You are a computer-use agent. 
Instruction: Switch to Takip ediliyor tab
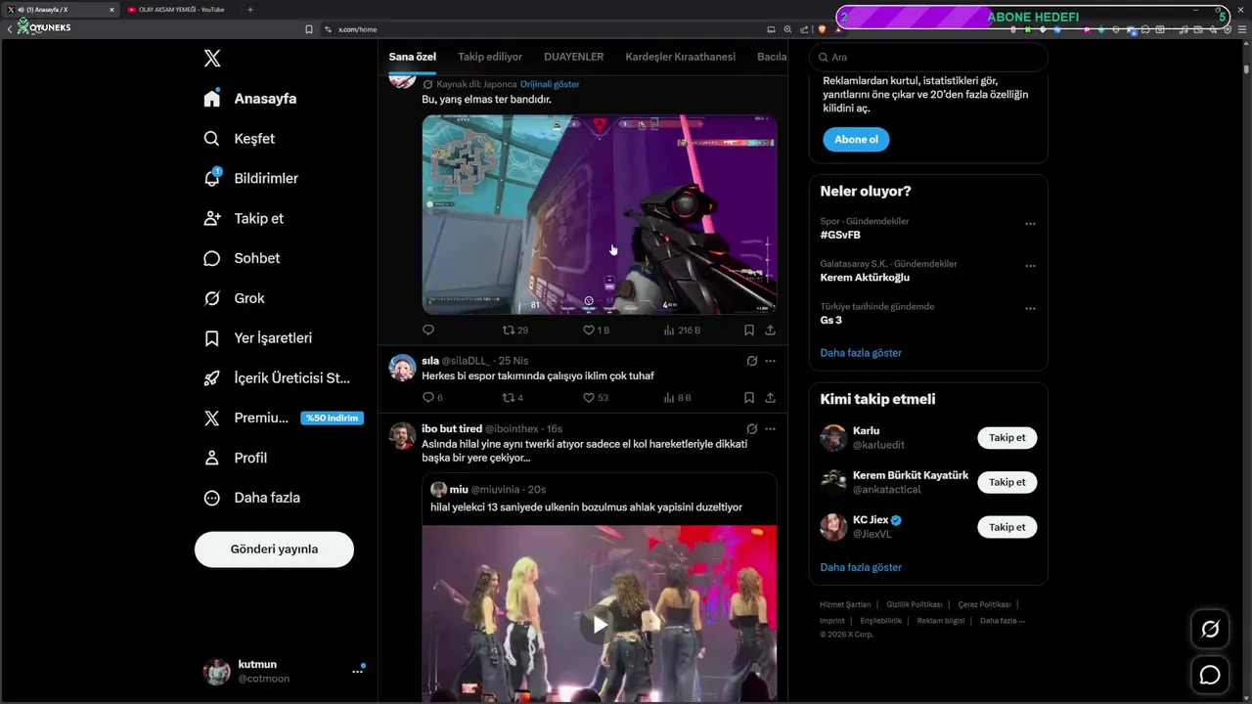pos(490,57)
